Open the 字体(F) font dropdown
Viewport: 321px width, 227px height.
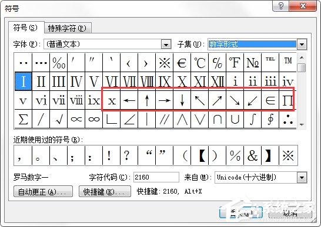166,44
